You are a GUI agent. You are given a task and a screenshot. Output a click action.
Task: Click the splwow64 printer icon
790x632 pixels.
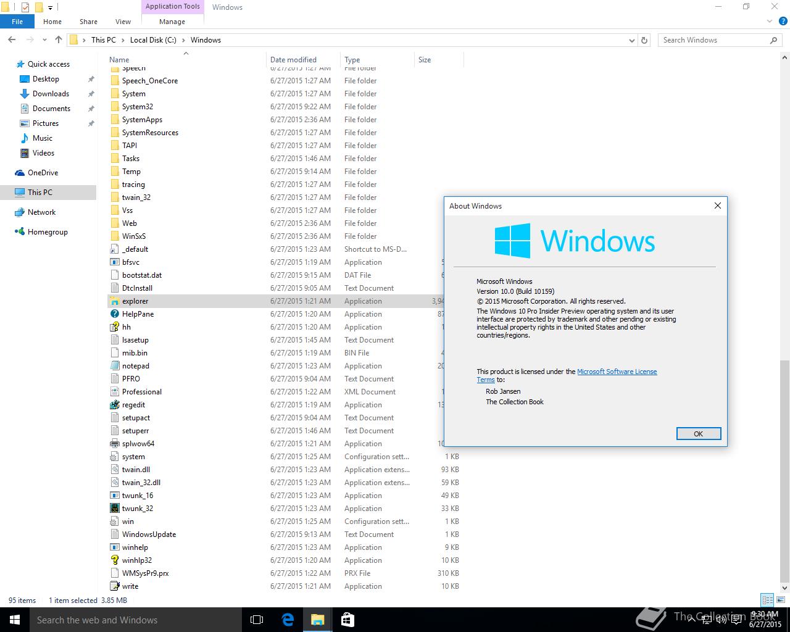coord(114,444)
